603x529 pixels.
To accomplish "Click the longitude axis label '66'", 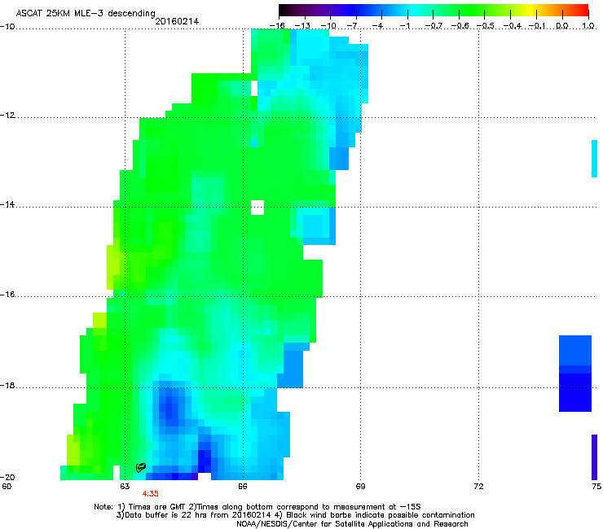I will pyautogui.click(x=242, y=487).
